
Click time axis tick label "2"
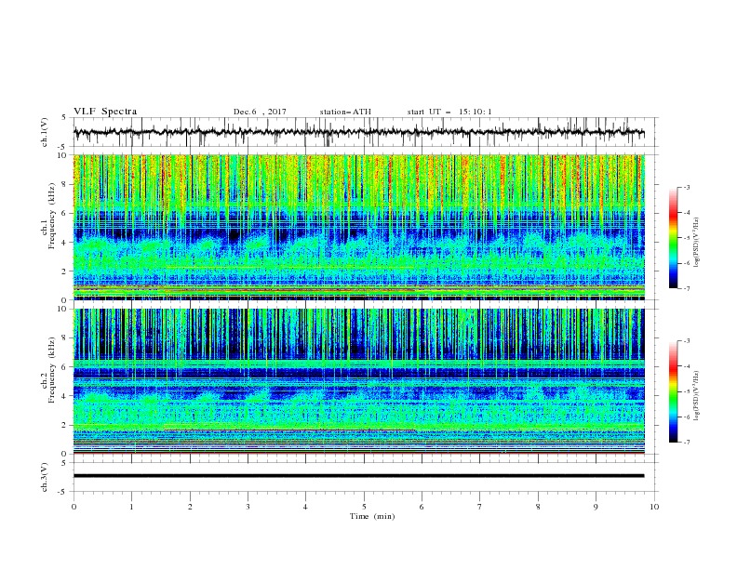tap(190, 507)
